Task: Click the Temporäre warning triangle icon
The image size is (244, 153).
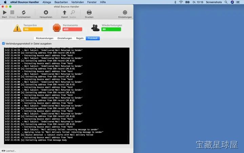Action: [x=17, y=28]
